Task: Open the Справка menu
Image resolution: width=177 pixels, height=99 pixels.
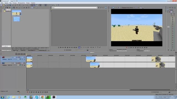Action: 33,3
